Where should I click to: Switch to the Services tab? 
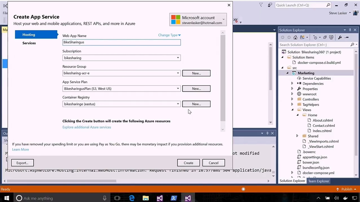pos(29,43)
